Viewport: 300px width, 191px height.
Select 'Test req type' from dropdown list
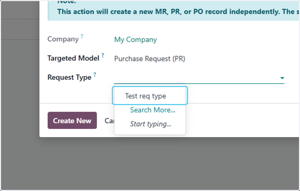[150, 96]
